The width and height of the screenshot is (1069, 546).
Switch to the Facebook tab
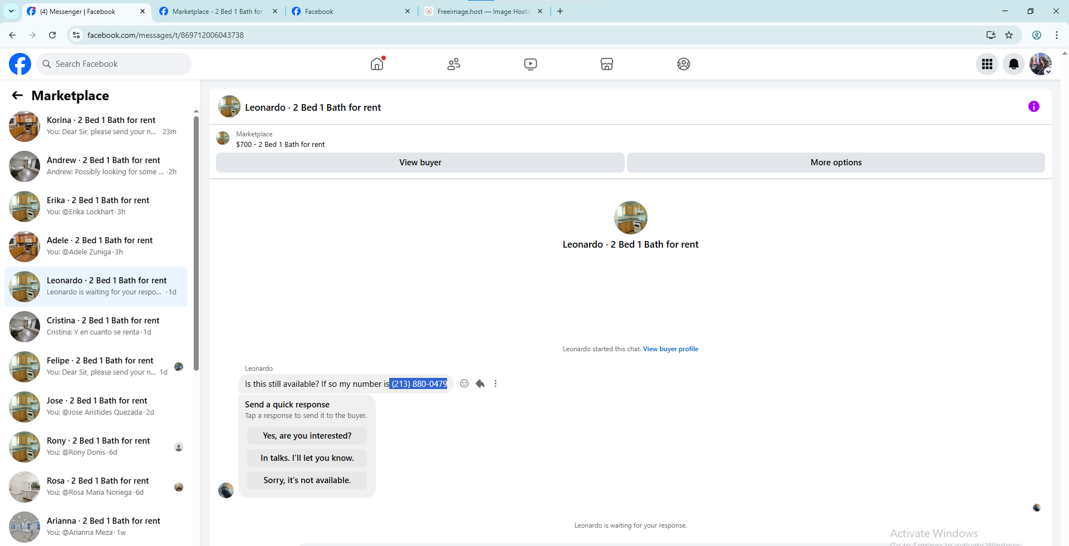pos(351,11)
